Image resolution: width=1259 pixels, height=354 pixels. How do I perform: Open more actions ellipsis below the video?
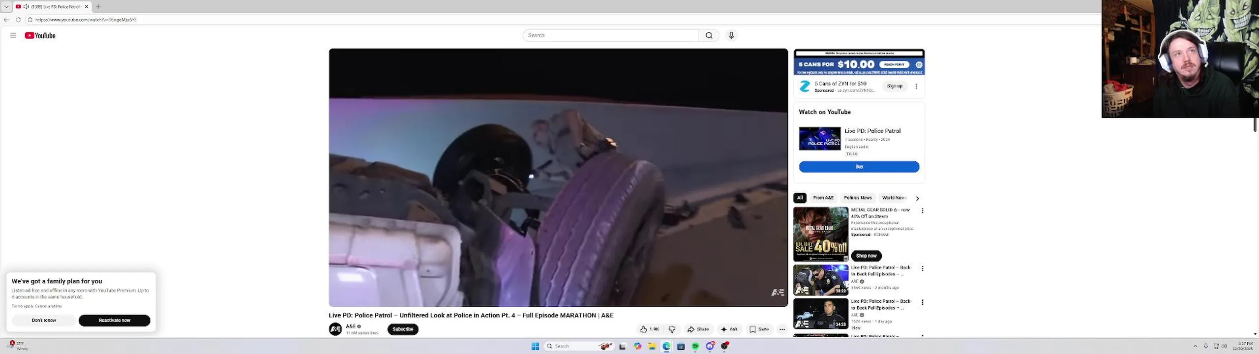(x=782, y=329)
